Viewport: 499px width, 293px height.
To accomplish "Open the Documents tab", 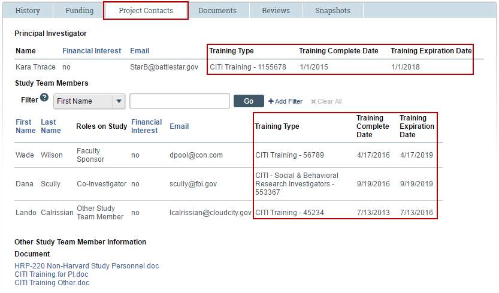I will coord(217,11).
